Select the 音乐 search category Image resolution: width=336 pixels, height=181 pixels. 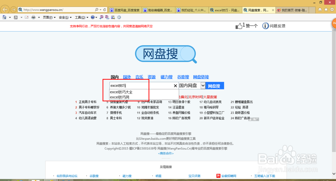tap(139, 77)
